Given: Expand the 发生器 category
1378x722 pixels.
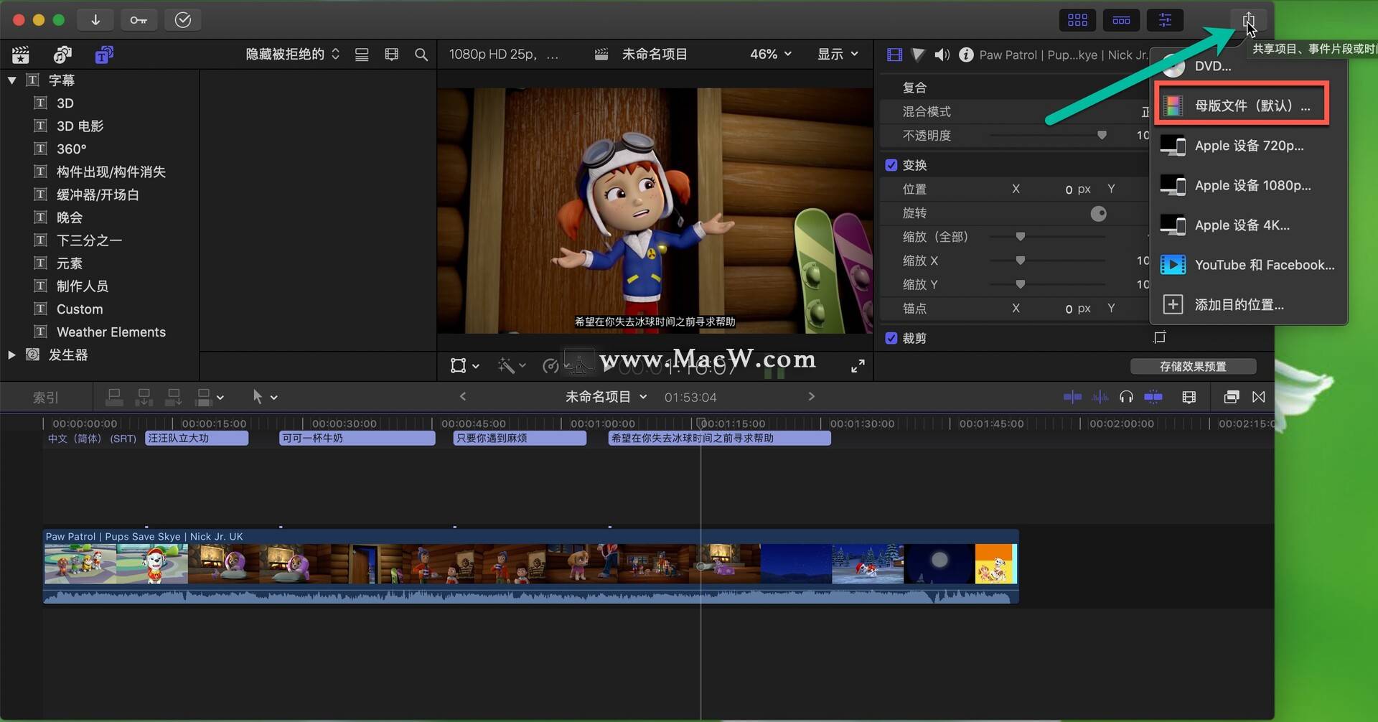Looking at the screenshot, I should coord(11,355).
